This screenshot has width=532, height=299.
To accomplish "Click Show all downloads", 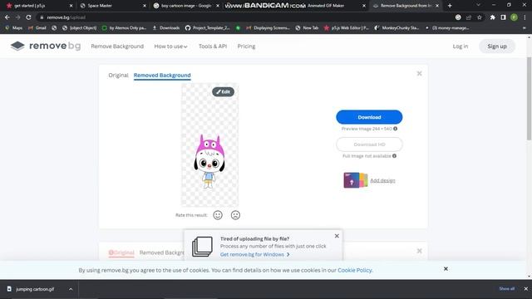I will 506,289.
